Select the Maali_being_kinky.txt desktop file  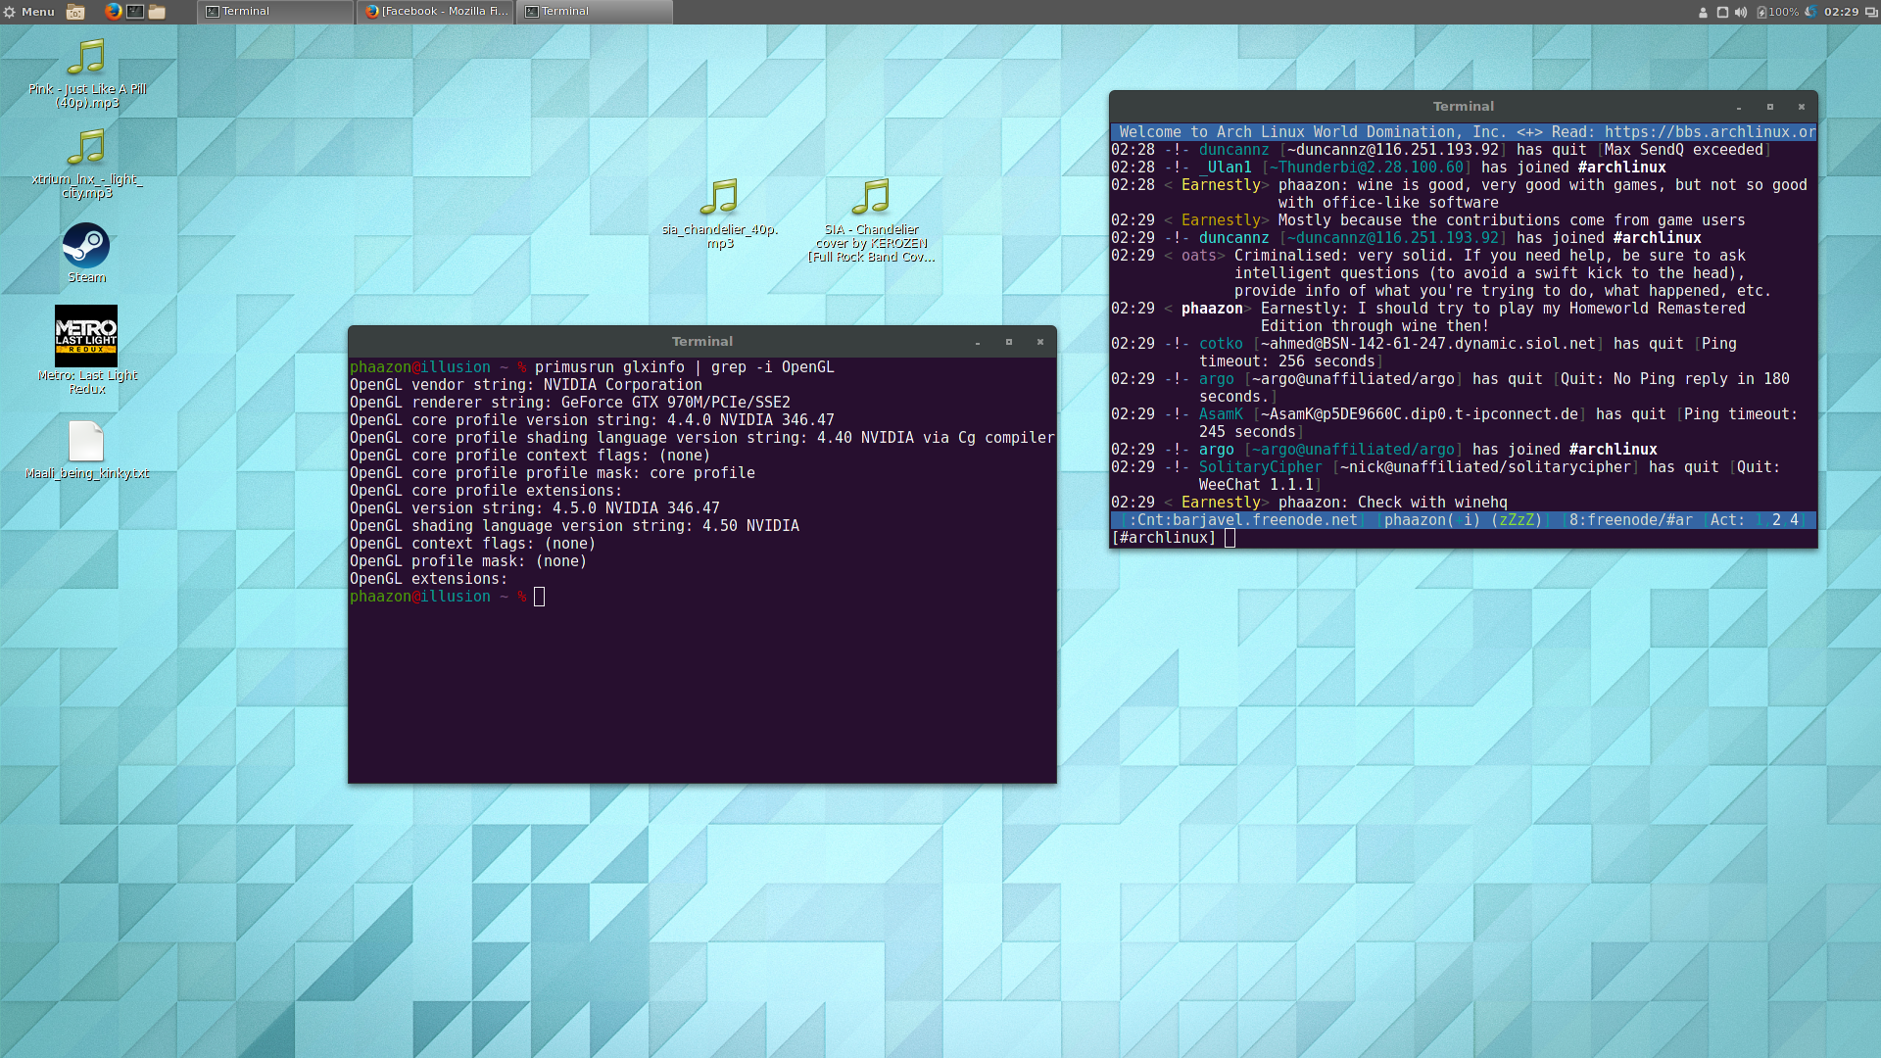(x=86, y=442)
